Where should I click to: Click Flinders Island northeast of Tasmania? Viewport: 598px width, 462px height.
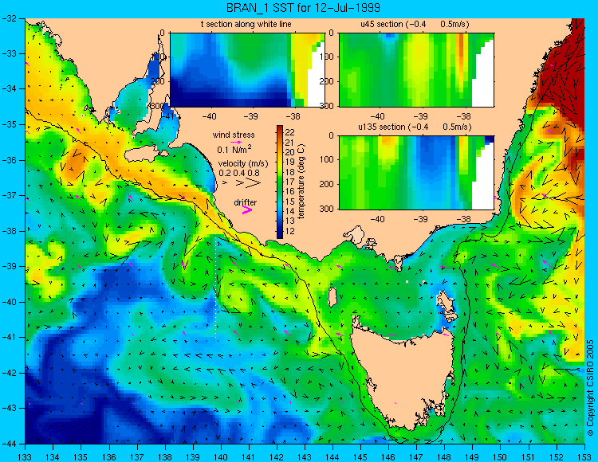coord(447,303)
